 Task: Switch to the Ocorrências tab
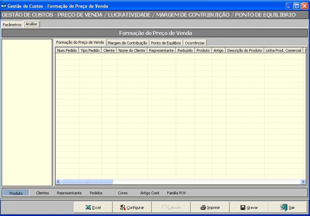pyautogui.click(x=195, y=43)
